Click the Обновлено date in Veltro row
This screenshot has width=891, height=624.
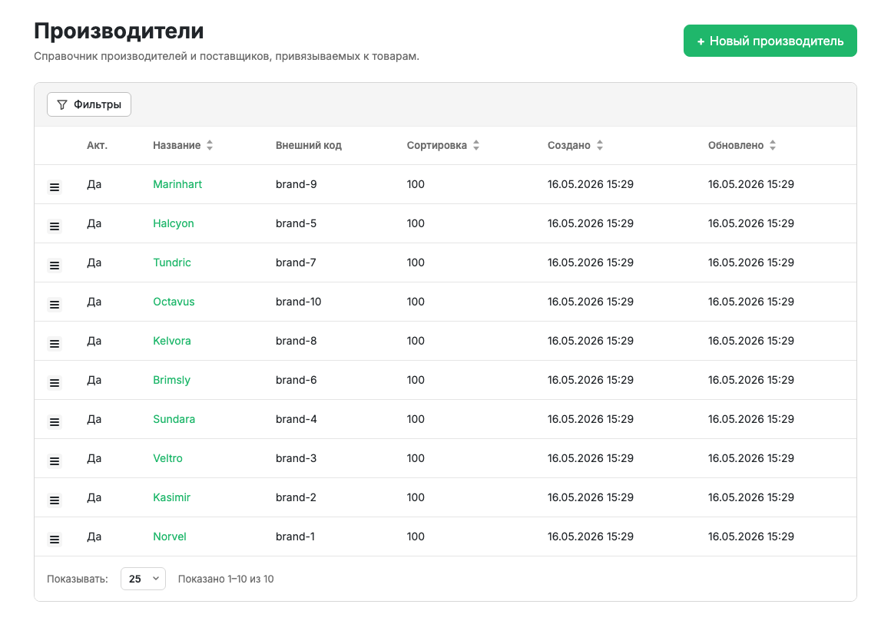[750, 458]
